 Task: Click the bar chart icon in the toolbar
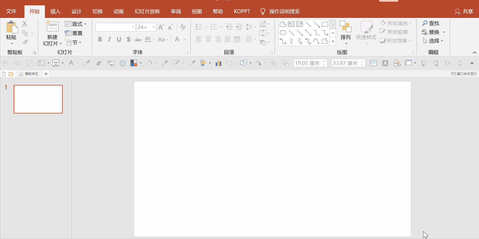tap(218, 63)
